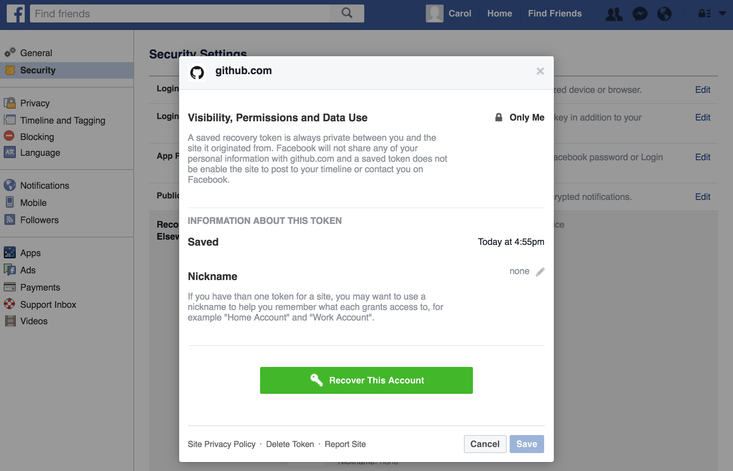Click the Save button in dialog
This screenshot has width=733, height=471.
click(x=527, y=444)
